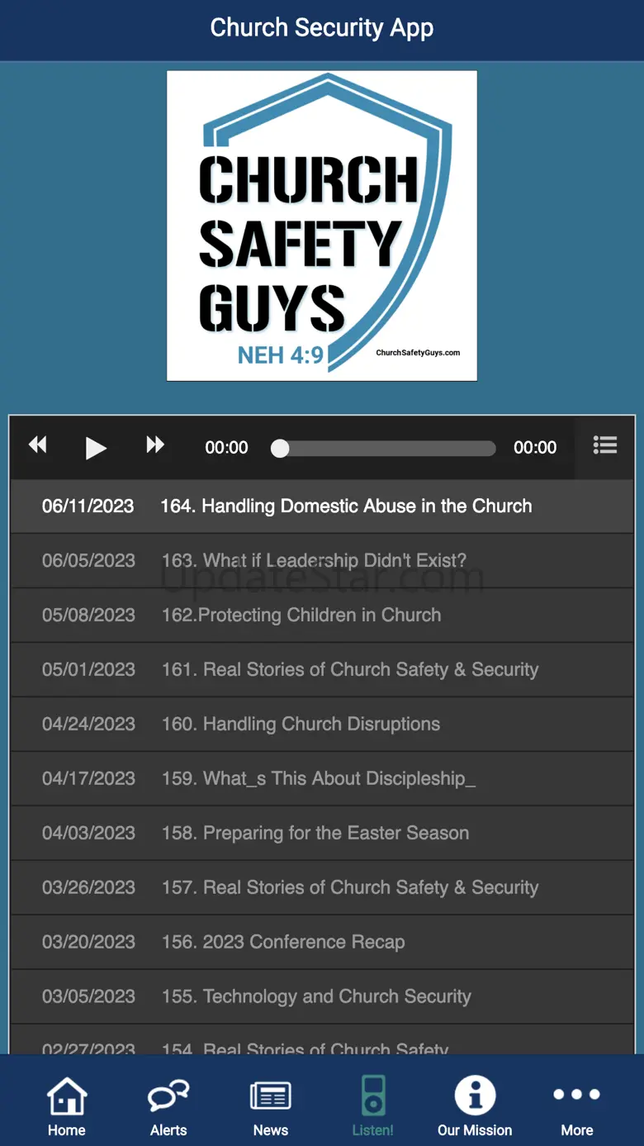
Task: Toggle the playlist list icon
Action: pos(605,445)
